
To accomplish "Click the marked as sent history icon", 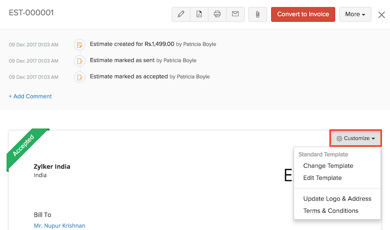I will click(x=79, y=61).
